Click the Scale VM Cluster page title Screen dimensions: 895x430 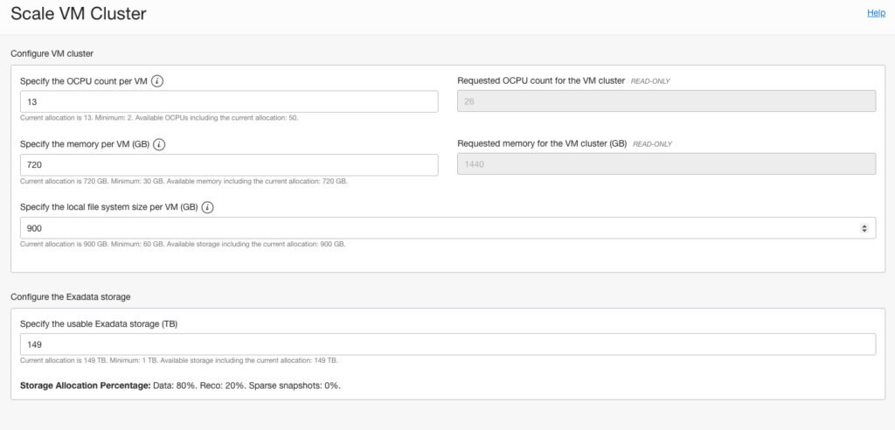79,14
